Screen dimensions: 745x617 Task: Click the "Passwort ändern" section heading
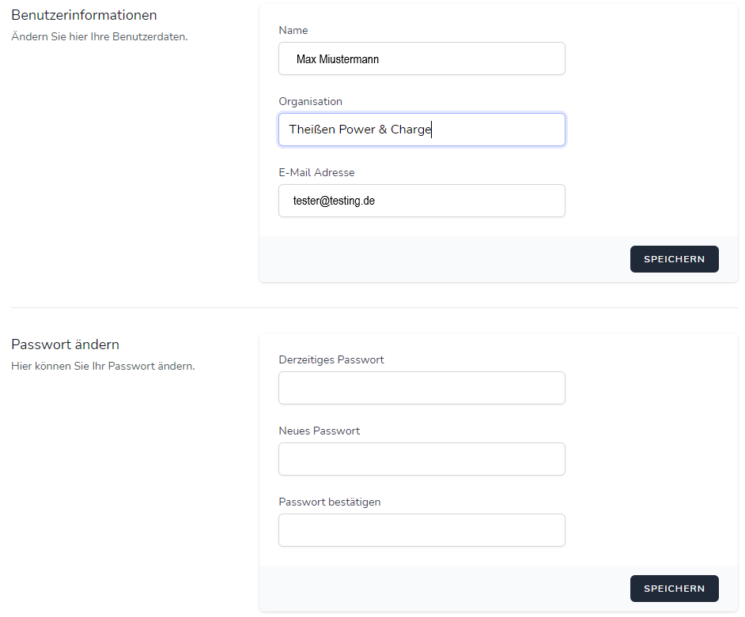click(65, 344)
